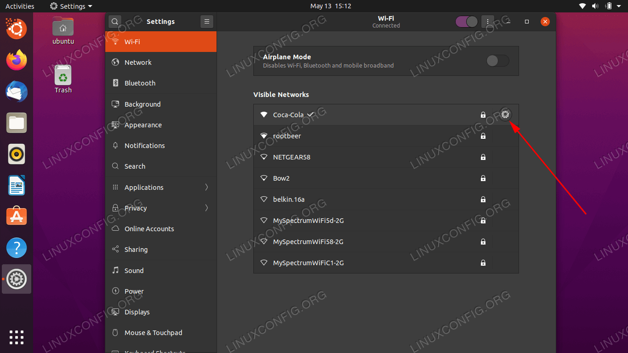This screenshot has width=628, height=353.
Task: Enable the Airplane Mode switch
Action: coord(497,61)
